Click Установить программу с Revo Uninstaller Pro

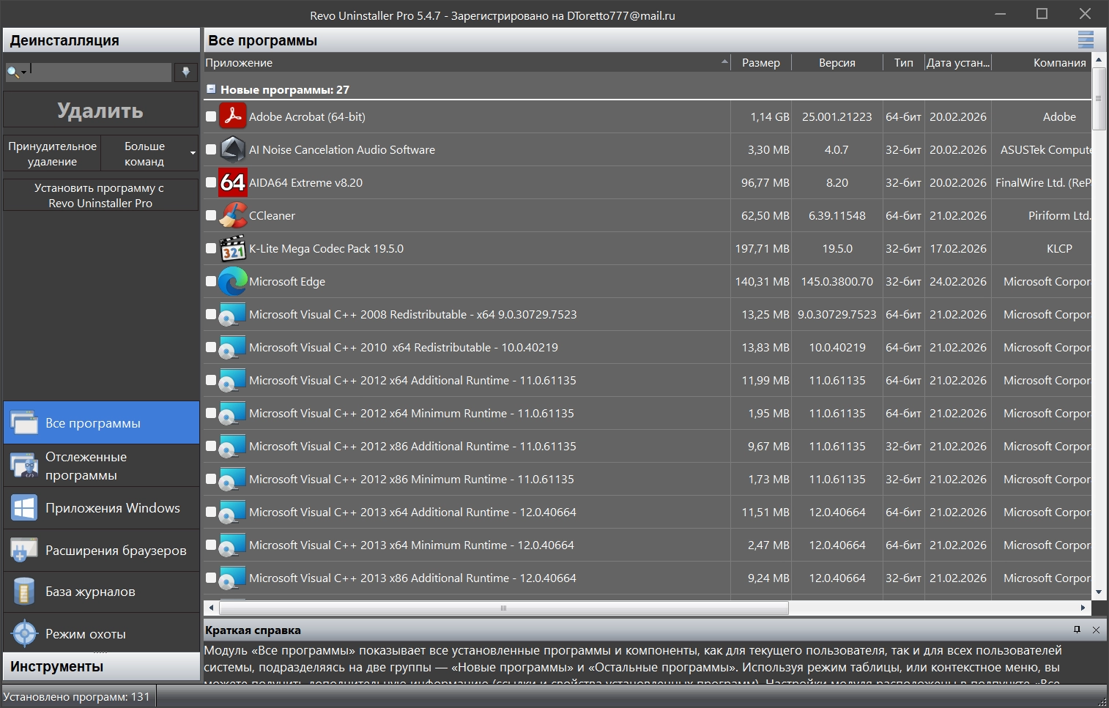pos(101,195)
